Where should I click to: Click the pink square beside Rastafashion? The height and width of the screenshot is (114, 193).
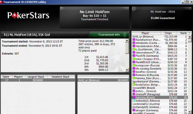pos(134,40)
